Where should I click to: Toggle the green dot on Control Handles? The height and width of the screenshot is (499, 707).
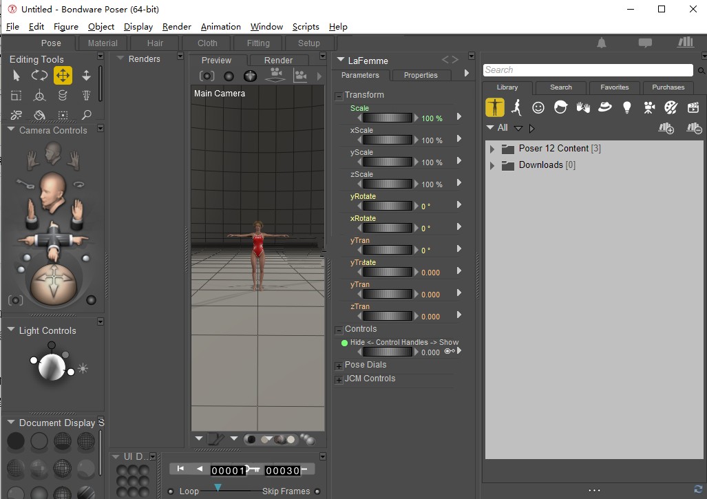coord(344,343)
